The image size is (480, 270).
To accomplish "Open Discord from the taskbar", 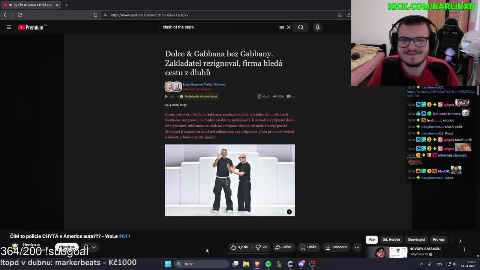I will (x=301, y=264).
